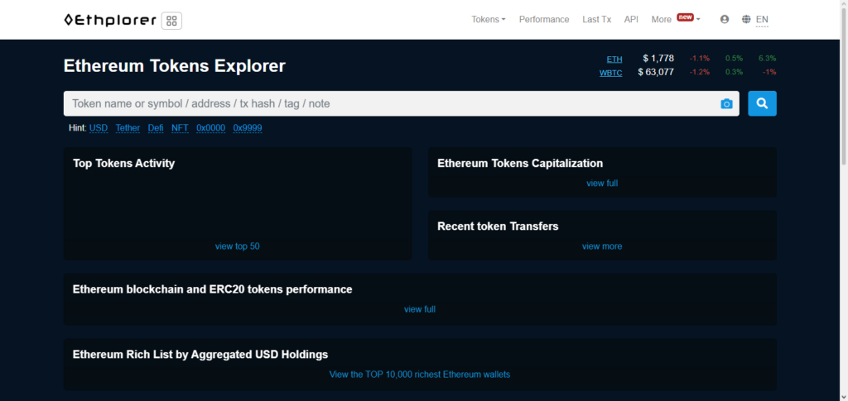Open the Performance menu item

pyautogui.click(x=544, y=19)
